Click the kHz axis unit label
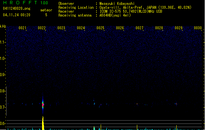This screenshot has height=130, width=205. pyautogui.click(x=3, y=26)
